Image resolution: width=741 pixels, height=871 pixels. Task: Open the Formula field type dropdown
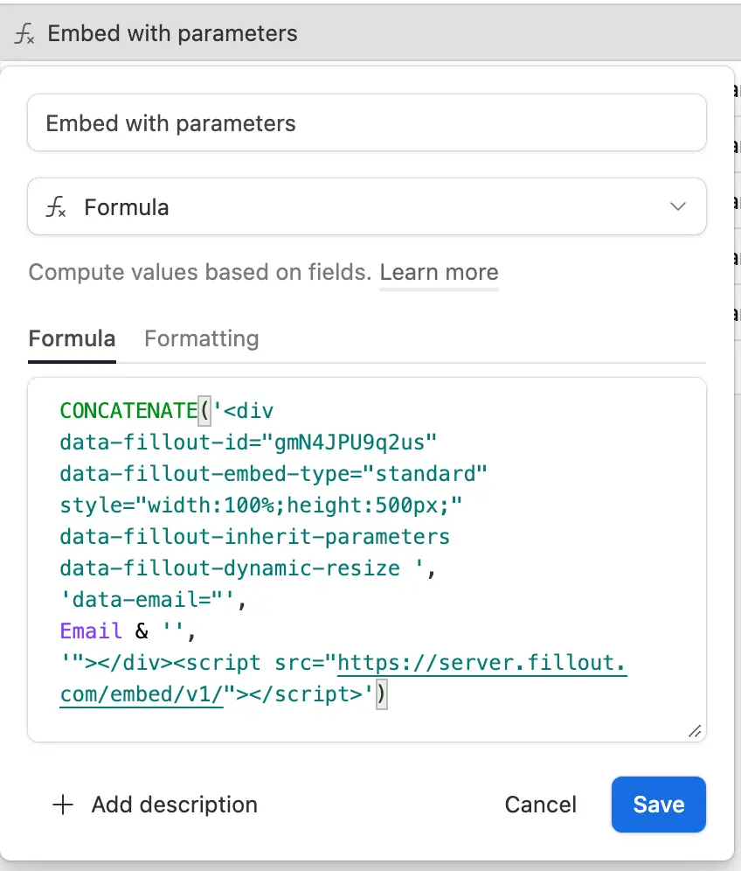click(x=366, y=207)
